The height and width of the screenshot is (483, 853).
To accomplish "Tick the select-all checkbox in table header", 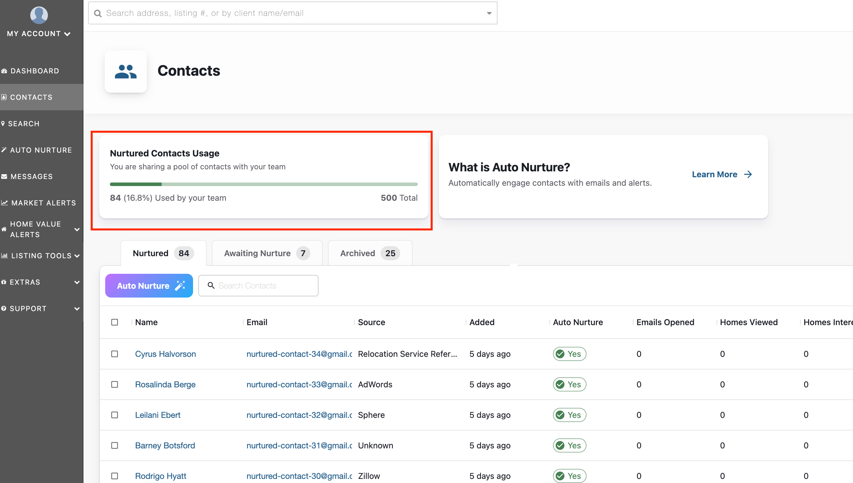I will tap(115, 322).
